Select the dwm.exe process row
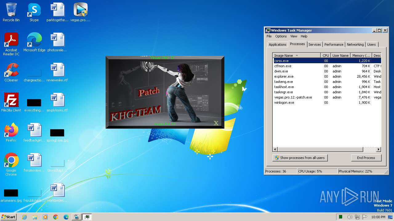Viewport: 394px width, 221px height. click(x=327, y=71)
